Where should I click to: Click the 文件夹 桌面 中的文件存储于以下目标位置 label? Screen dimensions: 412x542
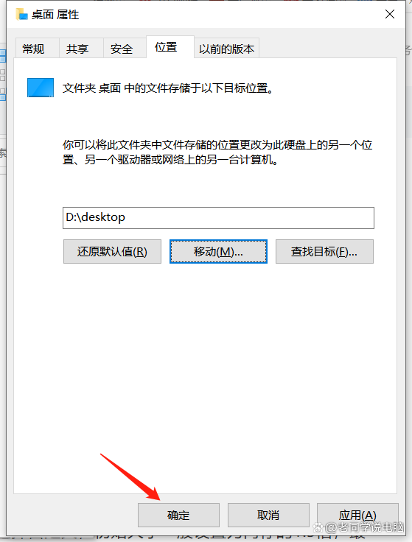click(168, 88)
